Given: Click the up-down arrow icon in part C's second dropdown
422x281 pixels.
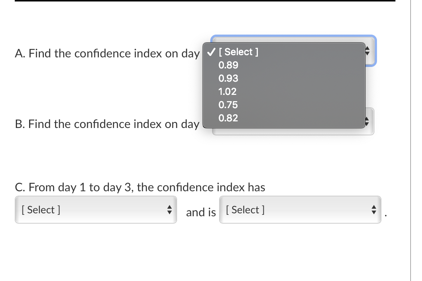Looking at the screenshot, I should [374, 210].
